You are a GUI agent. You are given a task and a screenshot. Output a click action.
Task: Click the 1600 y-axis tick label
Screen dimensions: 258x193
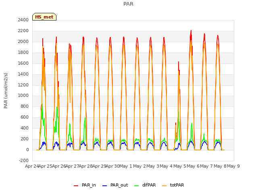pyautogui.click(x=23, y=63)
